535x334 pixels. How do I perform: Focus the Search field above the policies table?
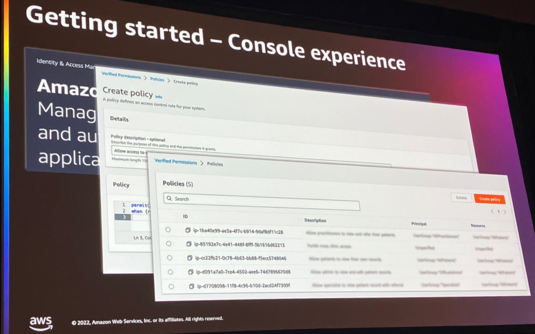262,202
